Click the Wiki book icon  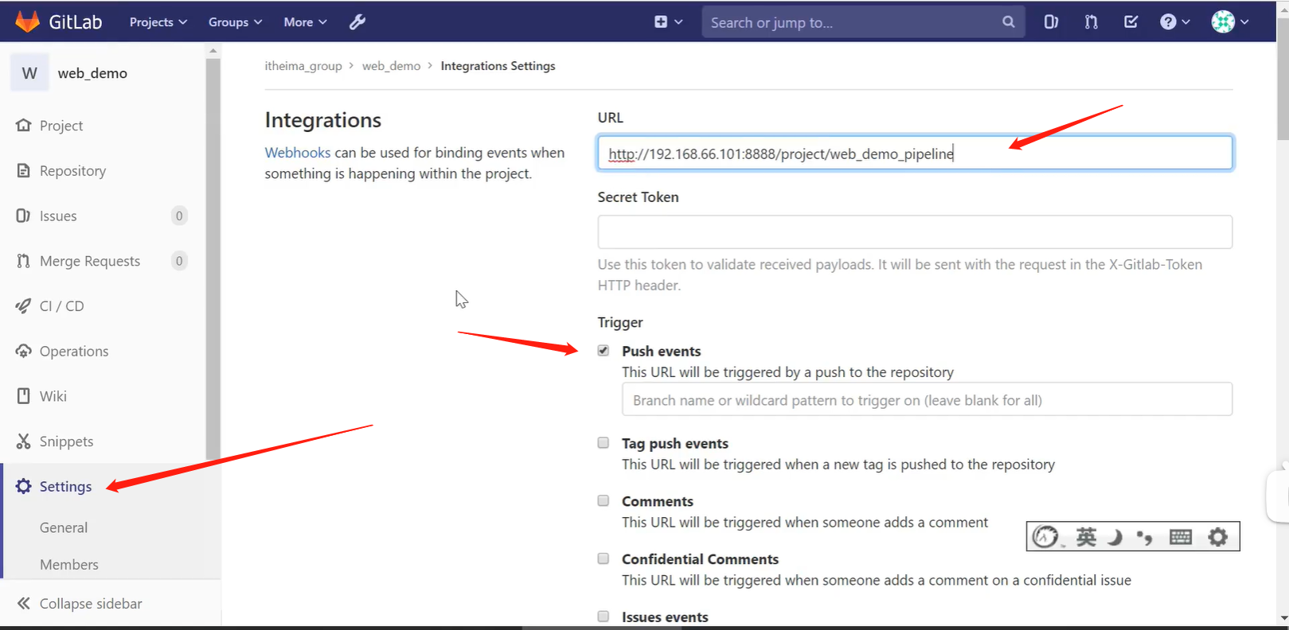click(x=24, y=396)
